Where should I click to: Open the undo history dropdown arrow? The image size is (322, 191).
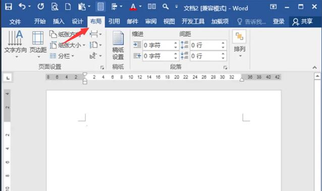tap(29, 7)
